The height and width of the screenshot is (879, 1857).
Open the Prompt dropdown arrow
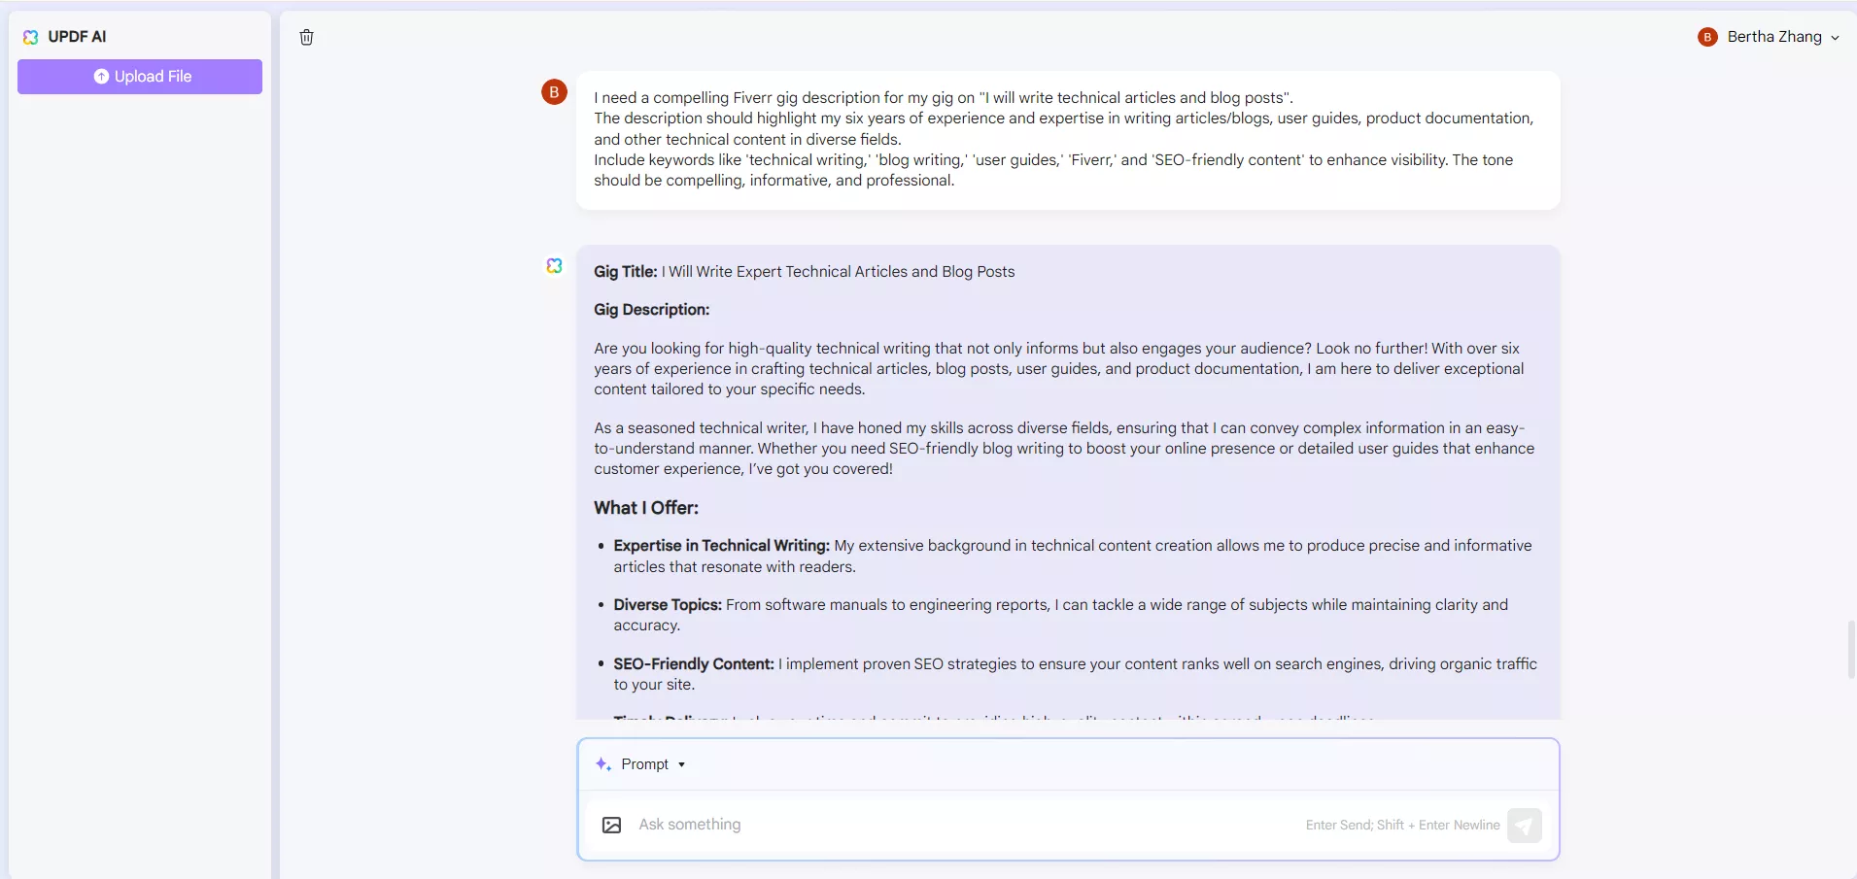[x=681, y=764]
